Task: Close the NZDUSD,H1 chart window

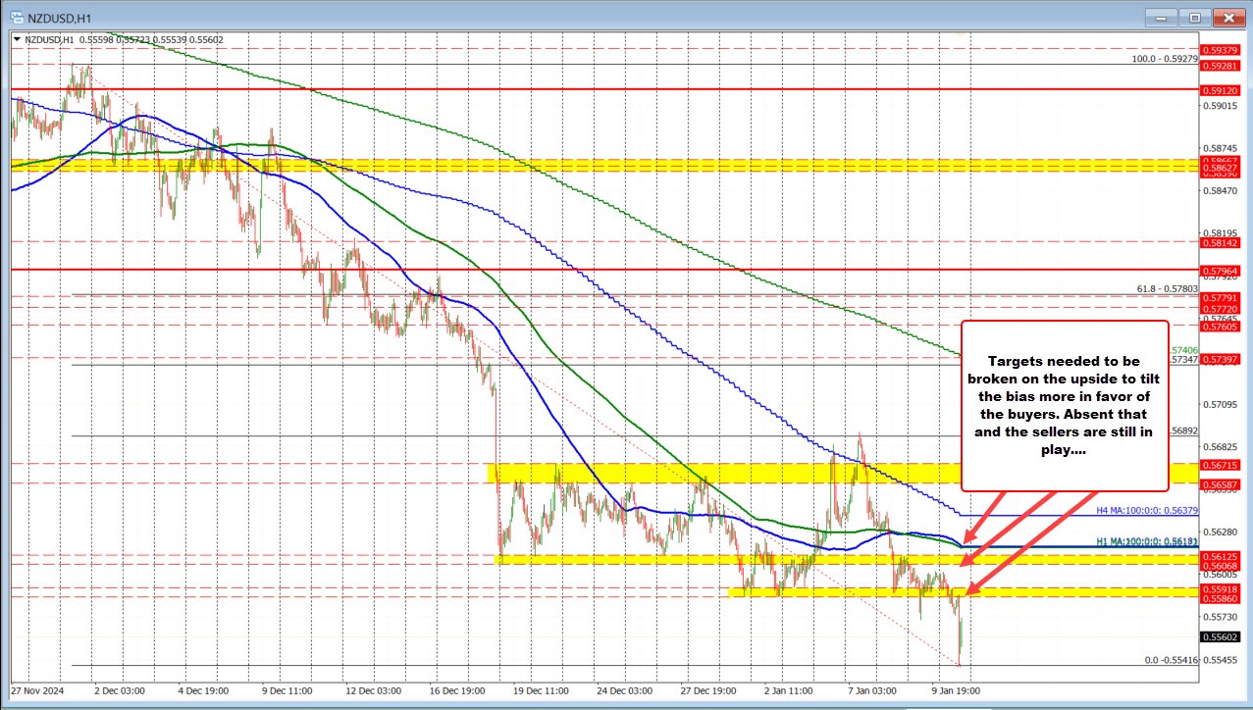Action: coord(1227,17)
